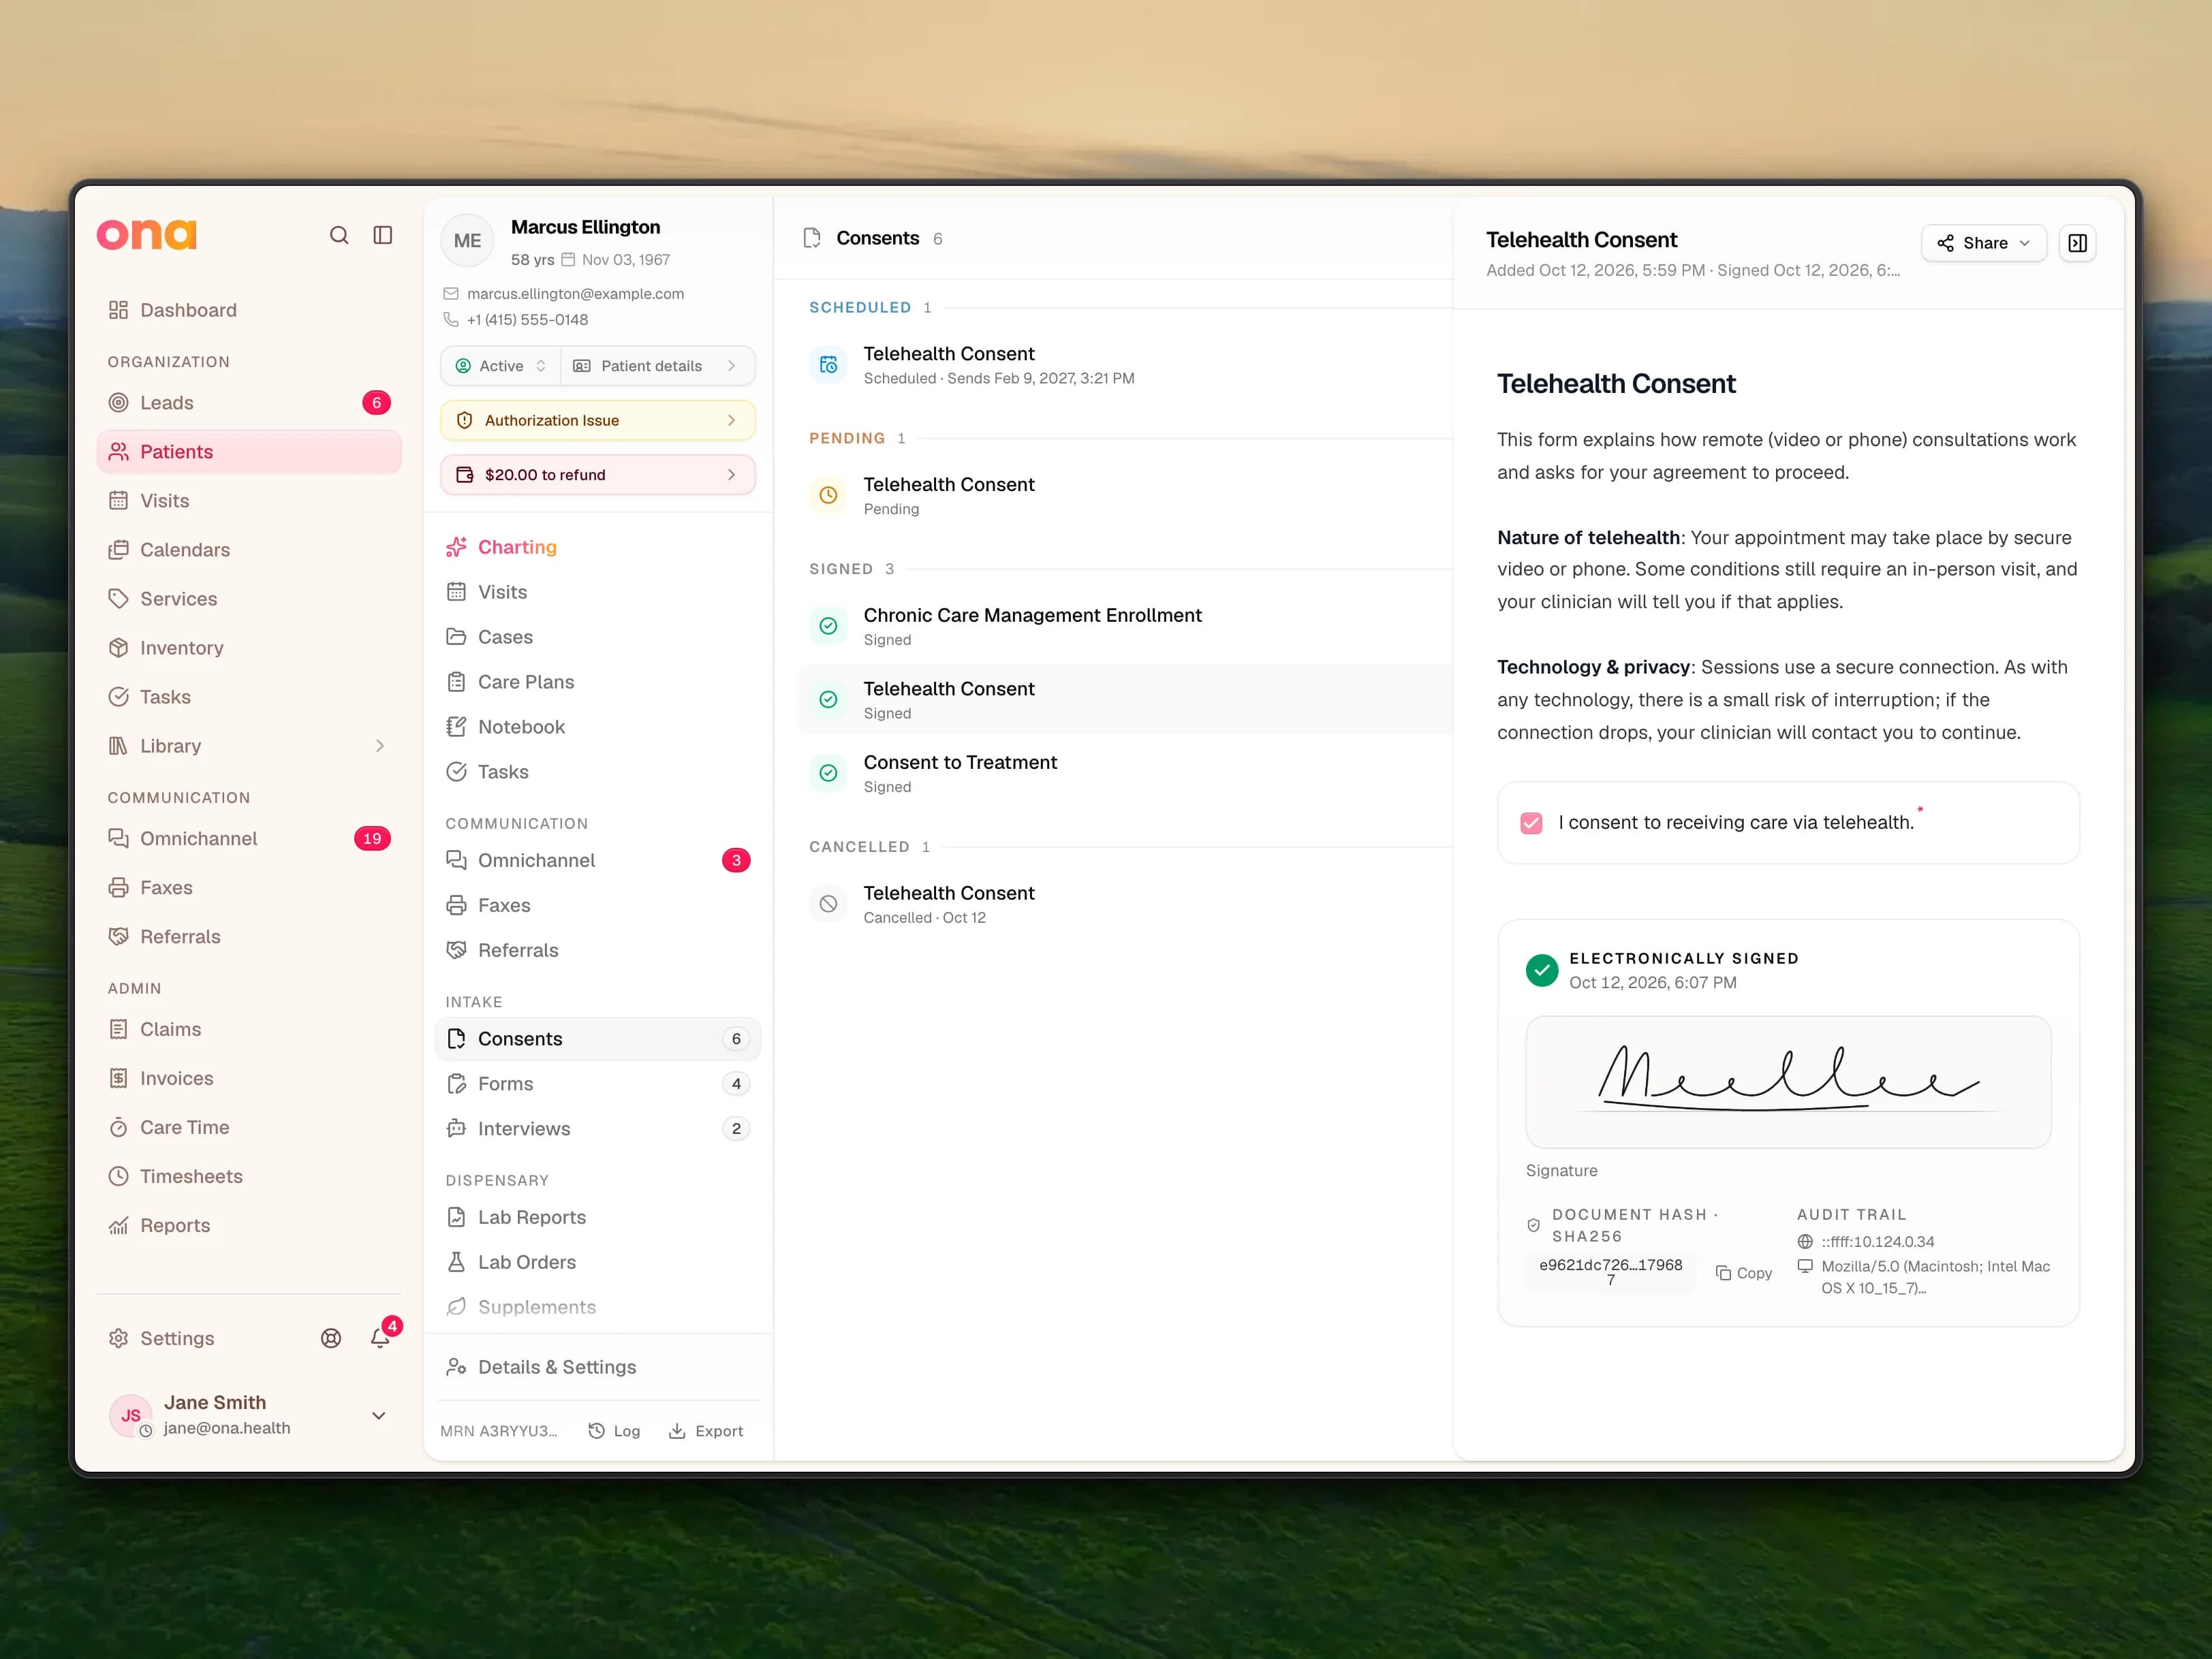The width and height of the screenshot is (2212, 1659).
Task: Click the cancelled icon of Telehealth Consent
Action: click(x=828, y=904)
